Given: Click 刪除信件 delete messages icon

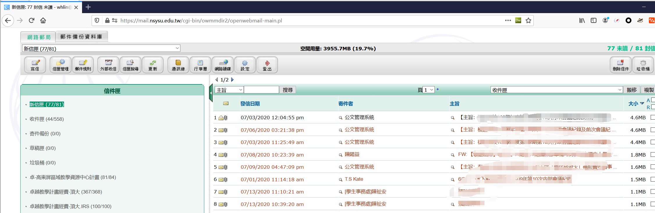Looking at the screenshot, I should tap(621, 65).
